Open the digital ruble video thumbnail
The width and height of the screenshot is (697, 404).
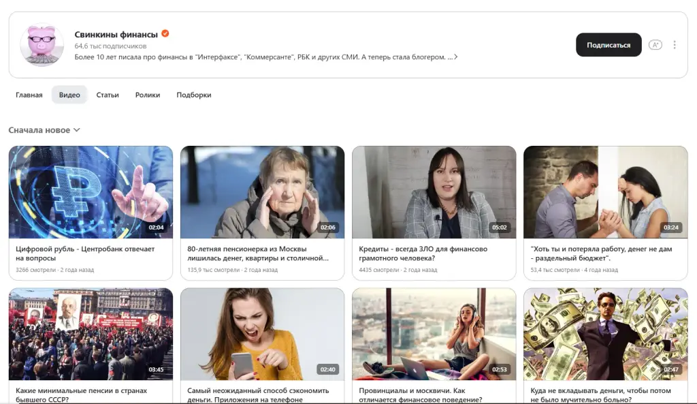click(91, 192)
